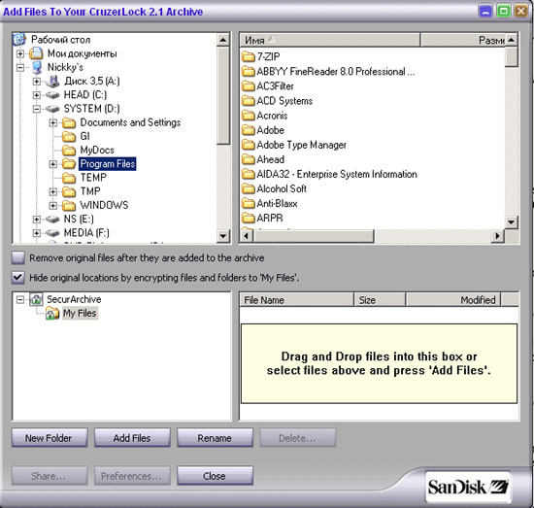Viewport: 534px width, 508px height.
Task: Enable Remove original files after adding checkbox
Action: click(x=18, y=258)
